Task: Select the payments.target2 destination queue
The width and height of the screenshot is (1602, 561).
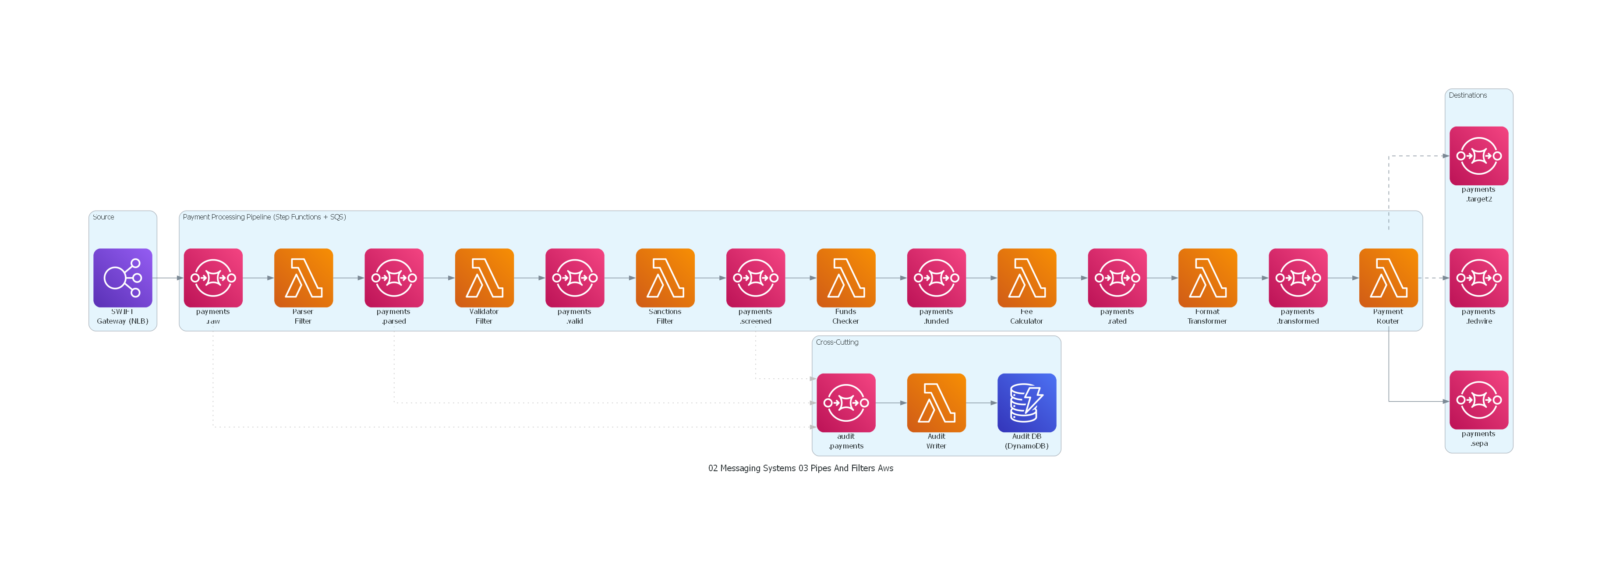Action: (x=1478, y=155)
